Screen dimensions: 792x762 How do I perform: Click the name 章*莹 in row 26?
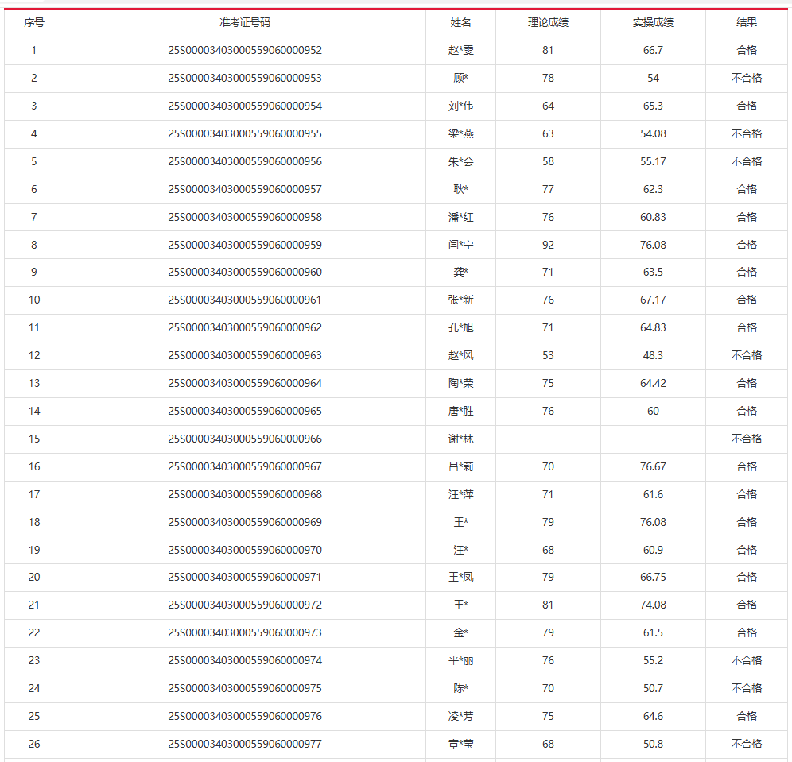[x=460, y=744]
